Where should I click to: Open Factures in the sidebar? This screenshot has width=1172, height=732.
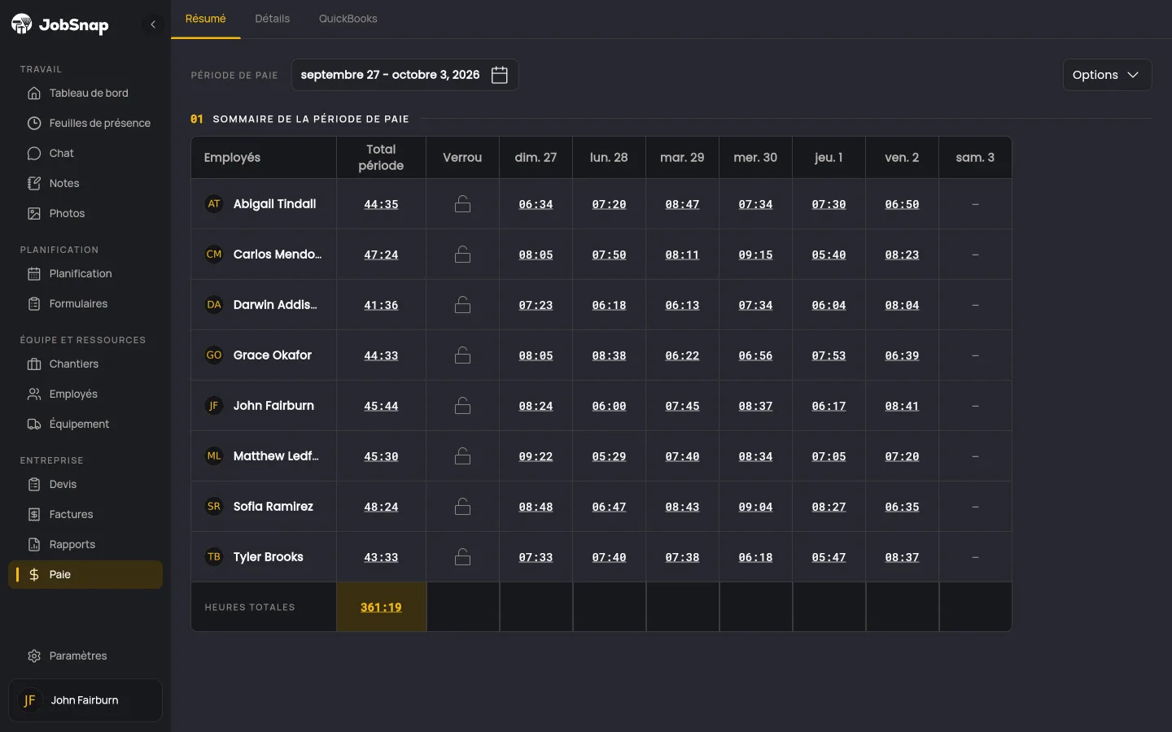click(x=85, y=514)
